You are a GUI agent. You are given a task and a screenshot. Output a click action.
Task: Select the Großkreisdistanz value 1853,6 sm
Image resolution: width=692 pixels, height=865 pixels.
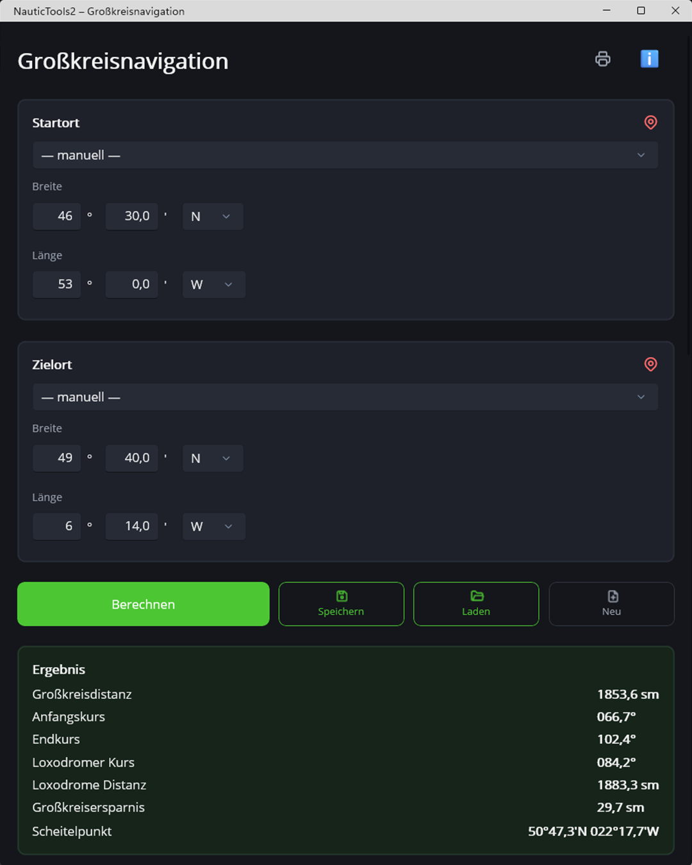(628, 695)
